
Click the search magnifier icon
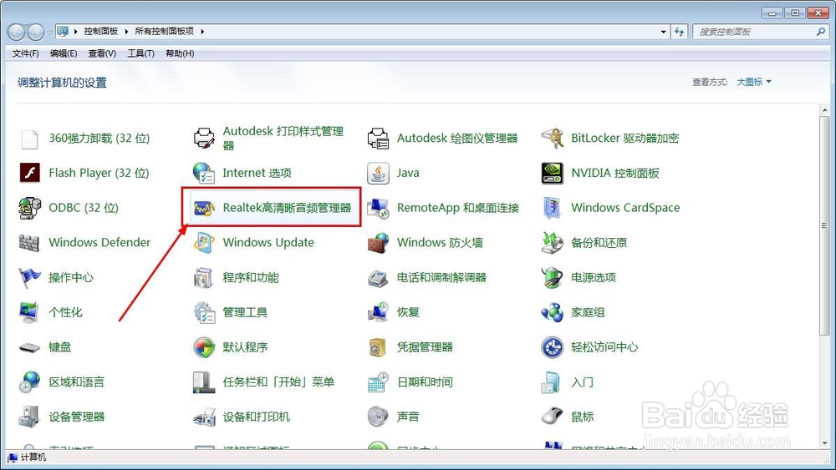click(x=821, y=32)
